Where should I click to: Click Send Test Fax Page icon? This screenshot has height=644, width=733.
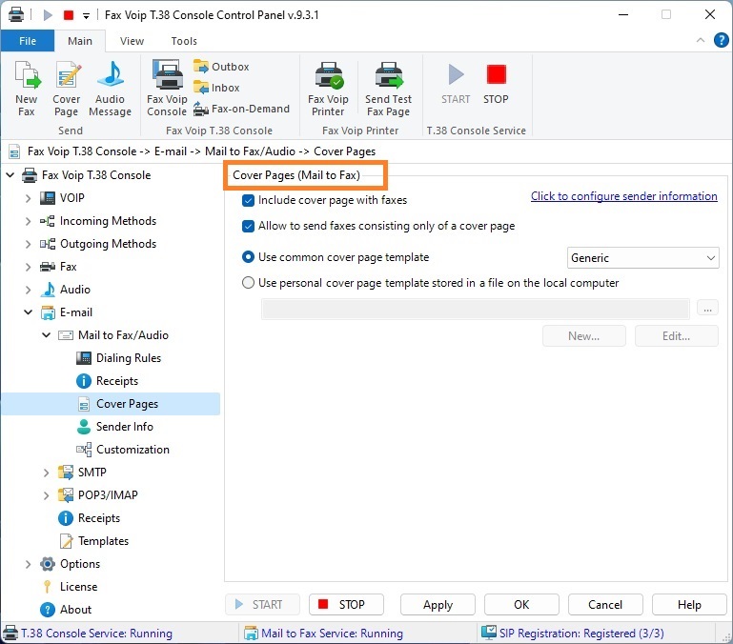coord(388,89)
